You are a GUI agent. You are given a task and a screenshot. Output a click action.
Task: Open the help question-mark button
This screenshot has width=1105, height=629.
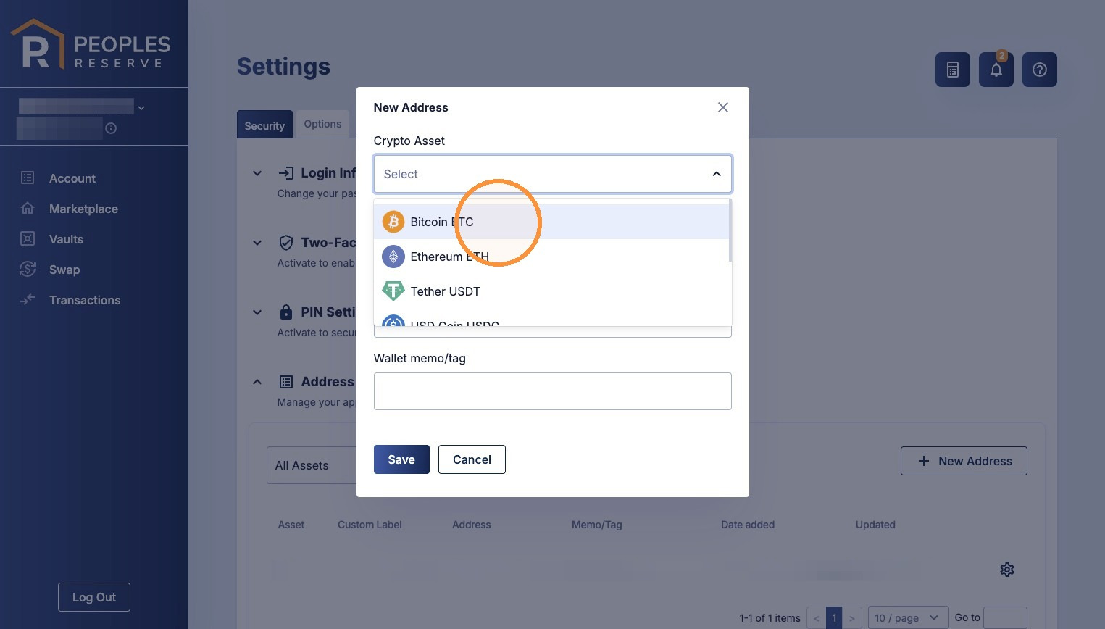click(x=1040, y=70)
